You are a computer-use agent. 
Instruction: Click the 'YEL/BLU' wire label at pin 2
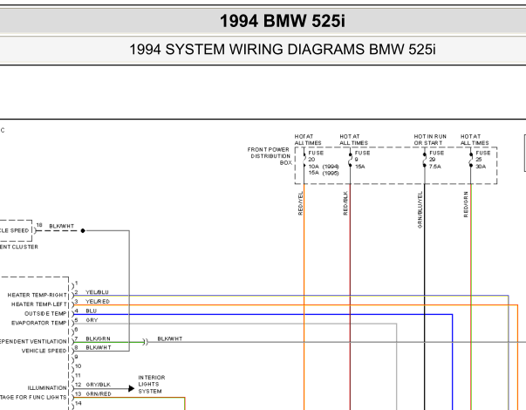click(98, 292)
